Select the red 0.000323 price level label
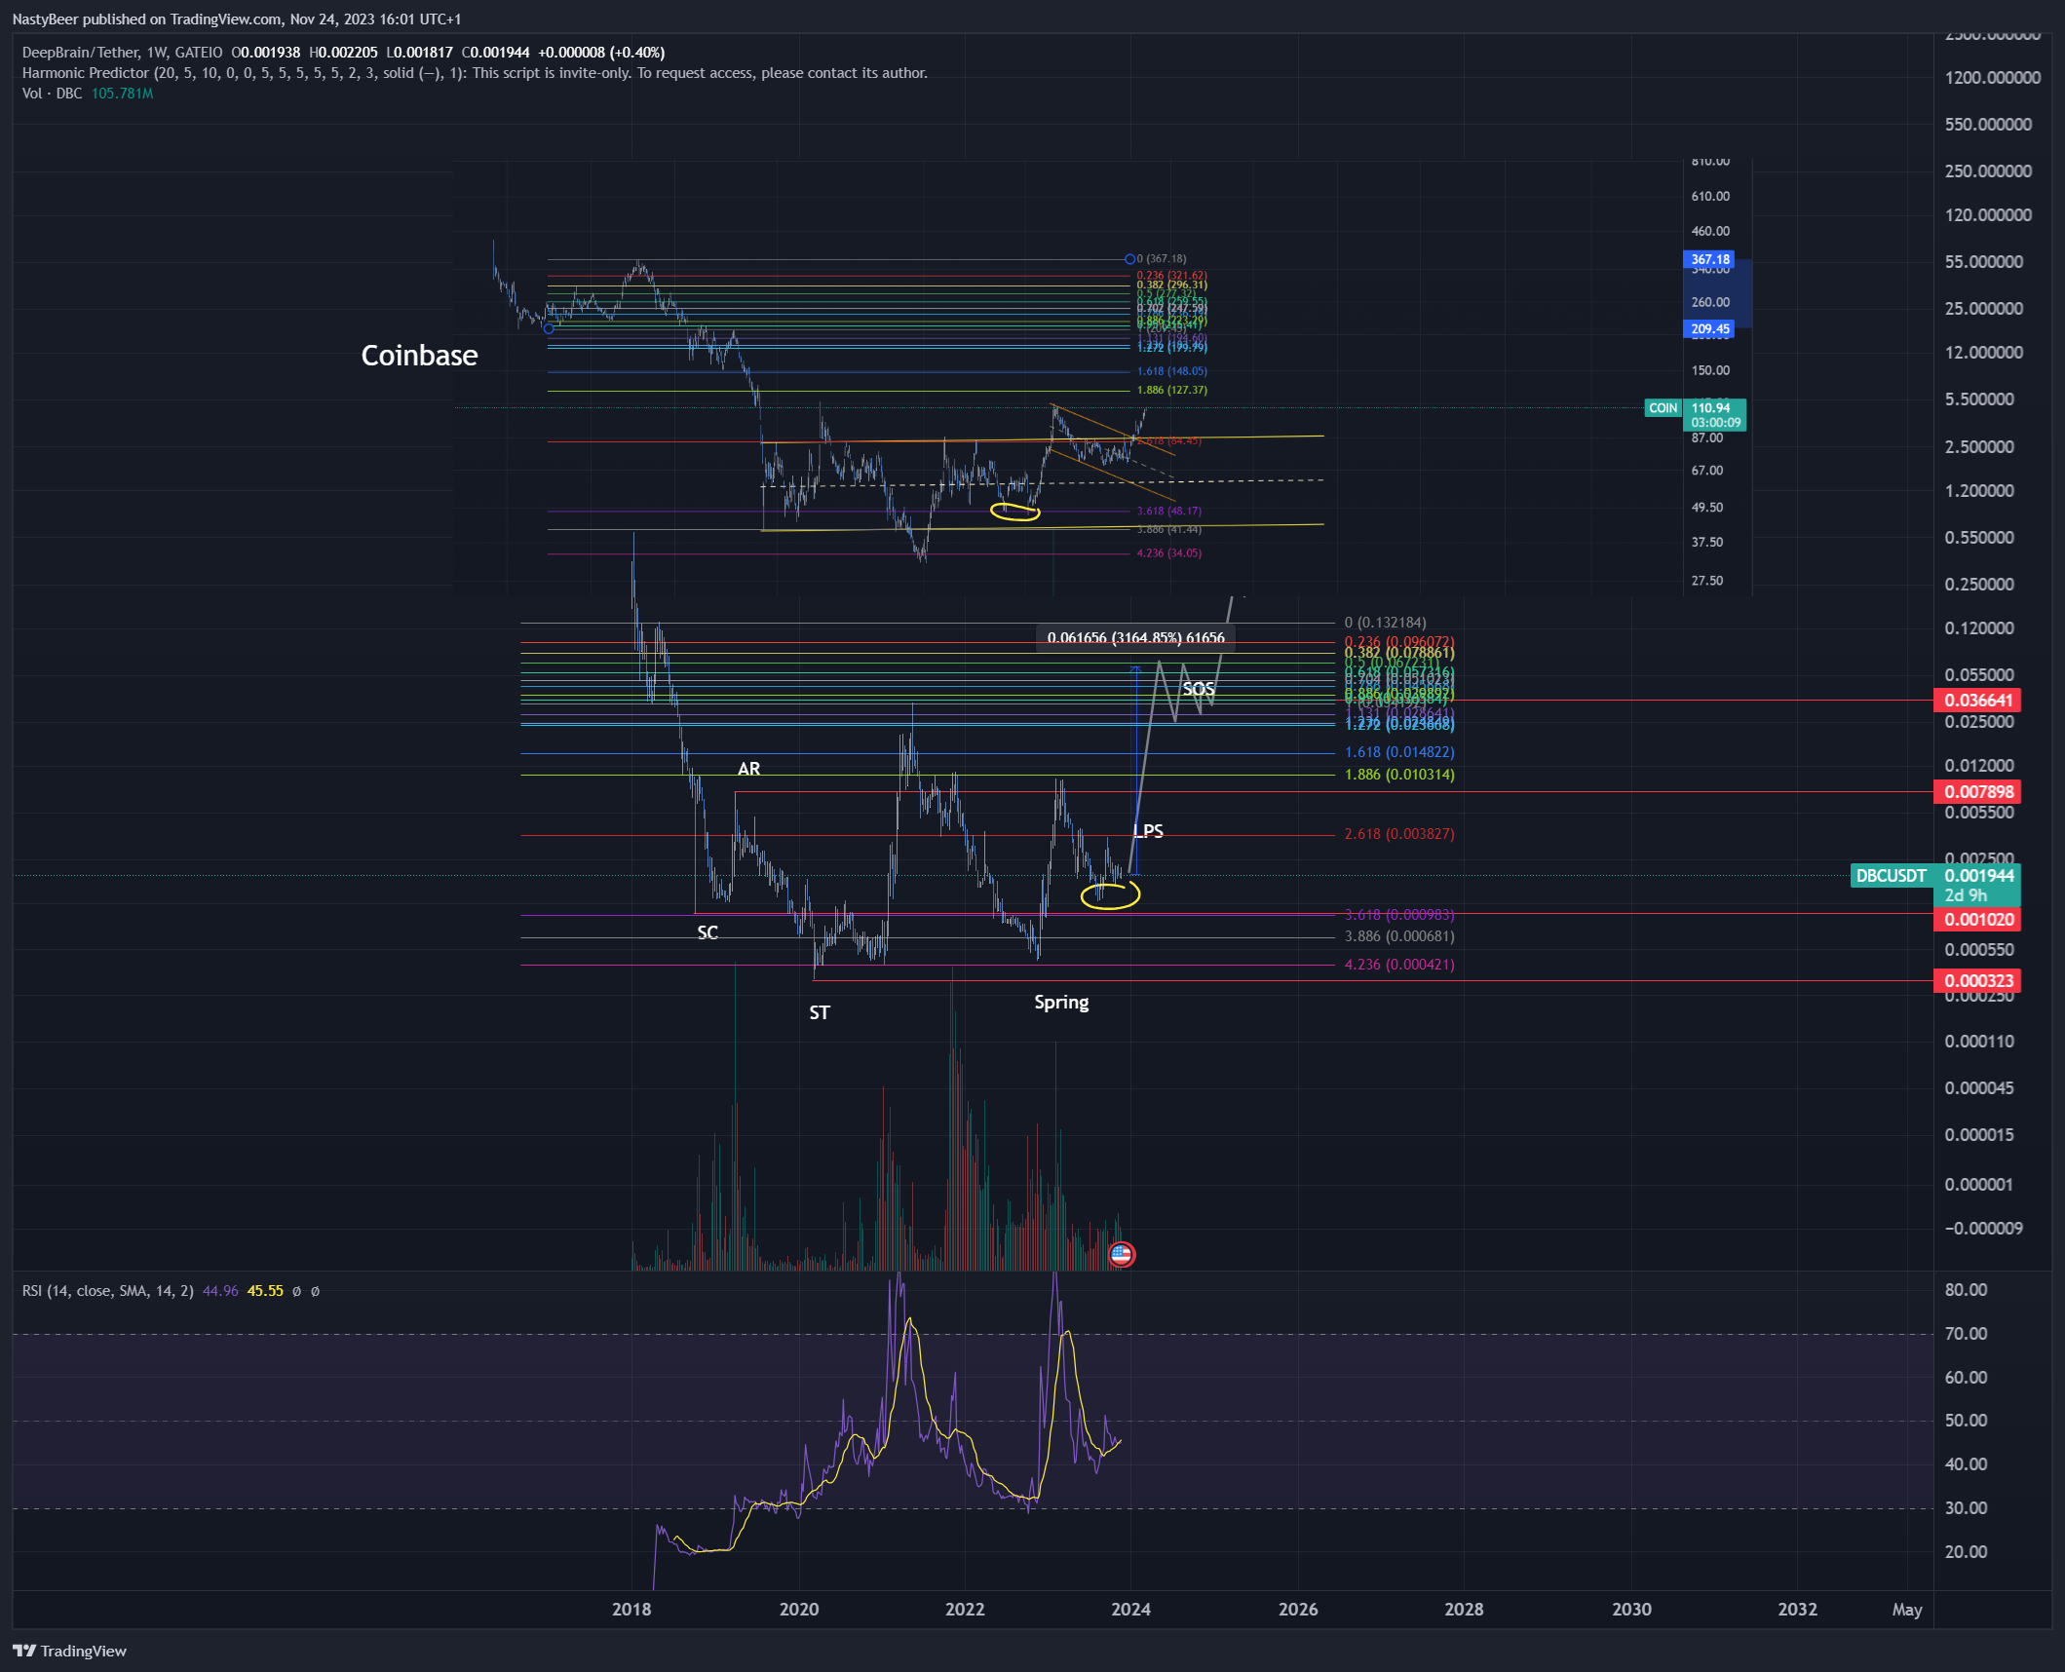Image resolution: width=2065 pixels, height=1672 pixels. click(1977, 980)
